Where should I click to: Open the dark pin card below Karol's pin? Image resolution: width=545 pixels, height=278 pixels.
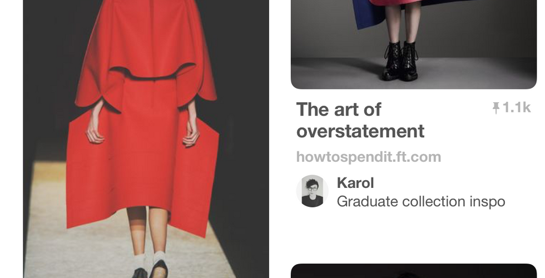[414, 271]
